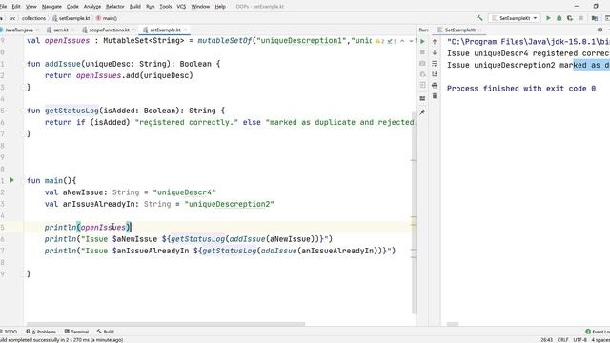Open the Terminal tool window
610x343 pixels.
76,332
